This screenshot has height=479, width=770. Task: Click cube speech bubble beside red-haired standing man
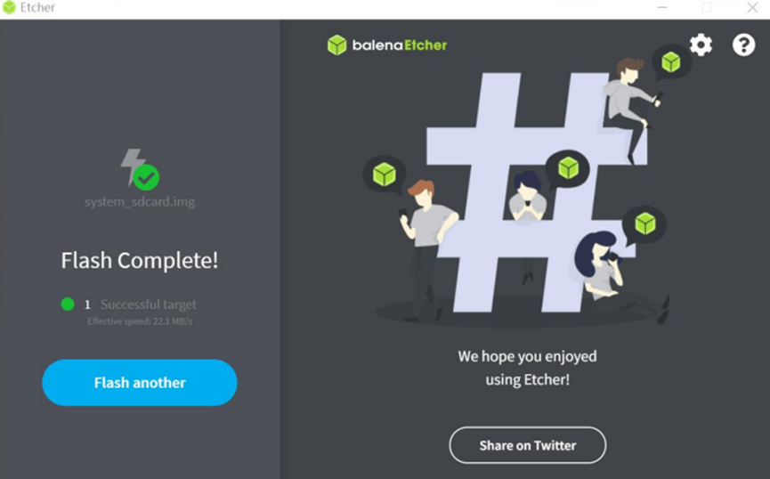(384, 175)
